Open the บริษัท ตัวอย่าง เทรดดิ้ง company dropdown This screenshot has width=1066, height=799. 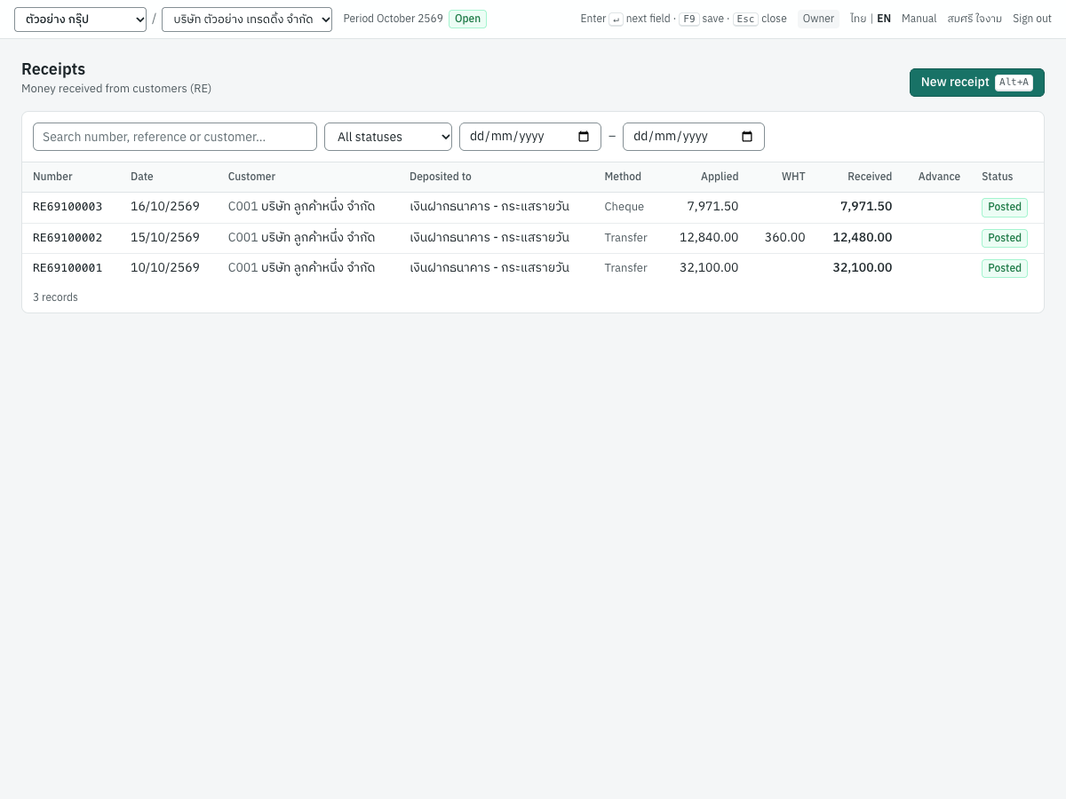click(247, 20)
